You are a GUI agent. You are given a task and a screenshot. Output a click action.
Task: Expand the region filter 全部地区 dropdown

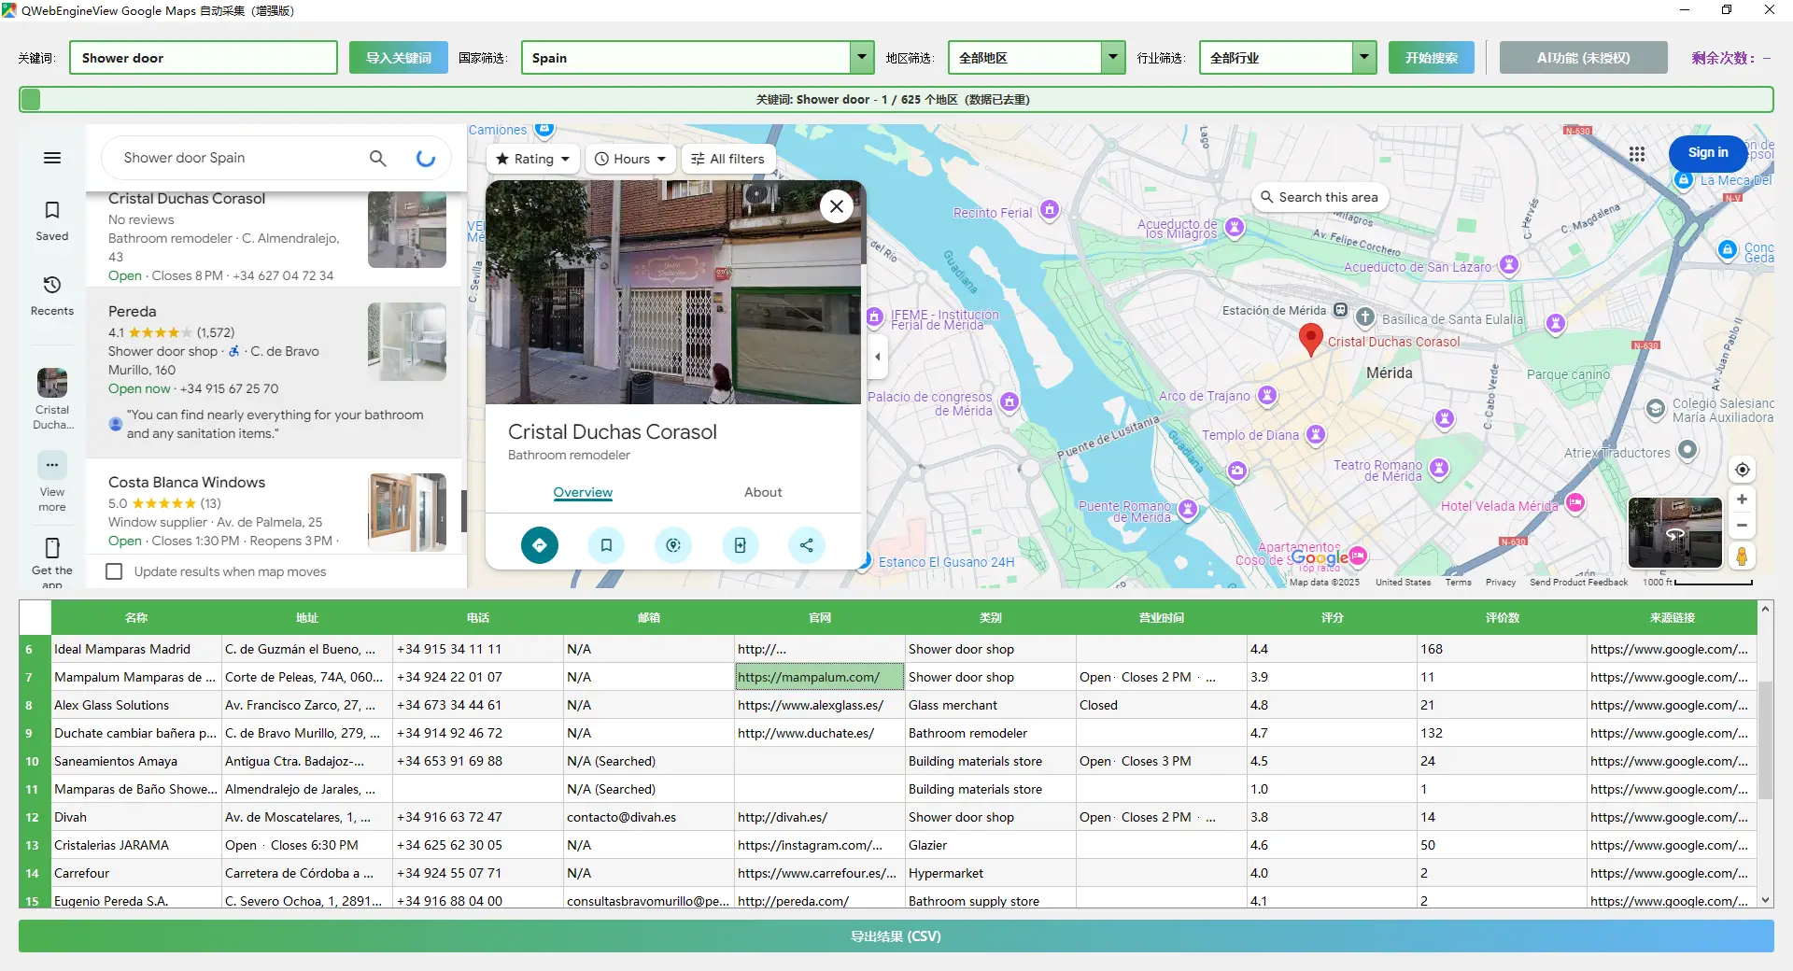tap(1112, 57)
